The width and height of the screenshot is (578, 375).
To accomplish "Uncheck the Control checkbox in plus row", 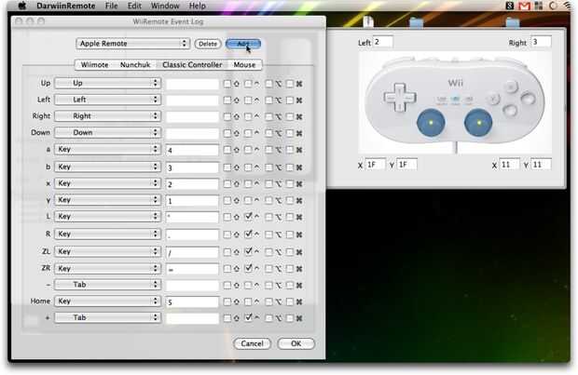I will click(x=248, y=317).
